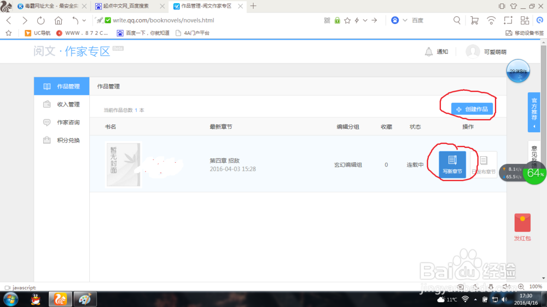Click the magnifier search icon

coord(457,20)
